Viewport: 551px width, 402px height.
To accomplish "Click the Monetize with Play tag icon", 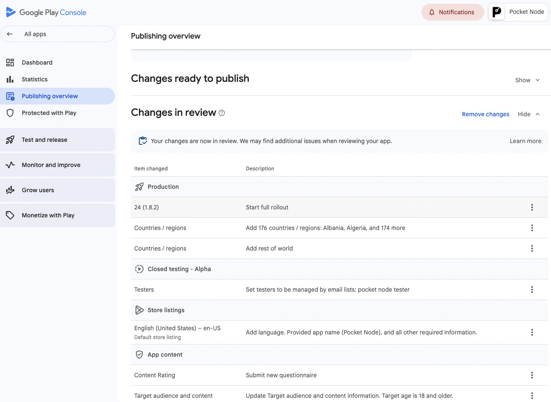I will coord(10,215).
